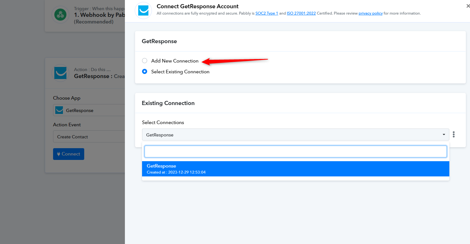Click the blue Connect button
The width and height of the screenshot is (470, 244).
[69, 154]
